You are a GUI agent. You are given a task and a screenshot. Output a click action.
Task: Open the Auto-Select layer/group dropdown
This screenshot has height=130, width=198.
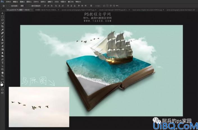point(23,6)
